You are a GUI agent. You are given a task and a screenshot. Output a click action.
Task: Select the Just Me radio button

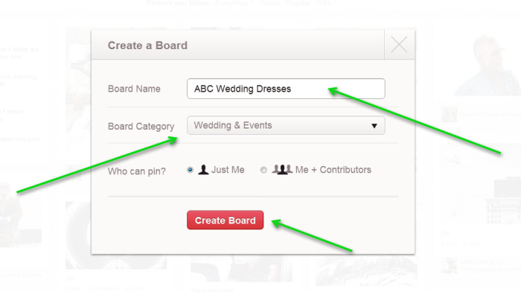[190, 170]
